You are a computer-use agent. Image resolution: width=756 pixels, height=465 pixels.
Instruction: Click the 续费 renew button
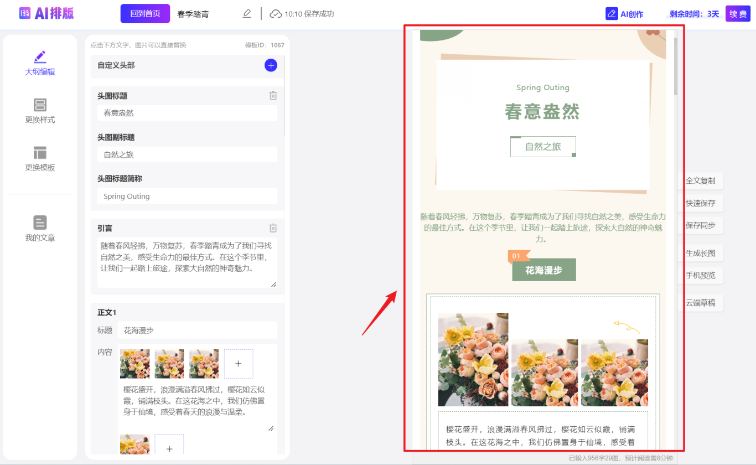click(x=738, y=14)
